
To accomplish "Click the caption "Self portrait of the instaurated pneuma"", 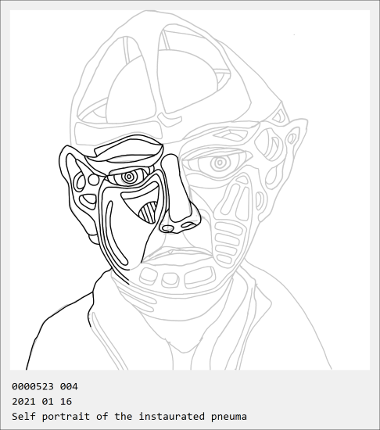I will tap(129, 416).
